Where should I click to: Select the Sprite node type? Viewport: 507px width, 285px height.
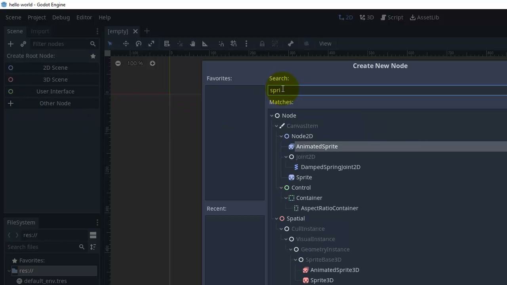pos(304,177)
